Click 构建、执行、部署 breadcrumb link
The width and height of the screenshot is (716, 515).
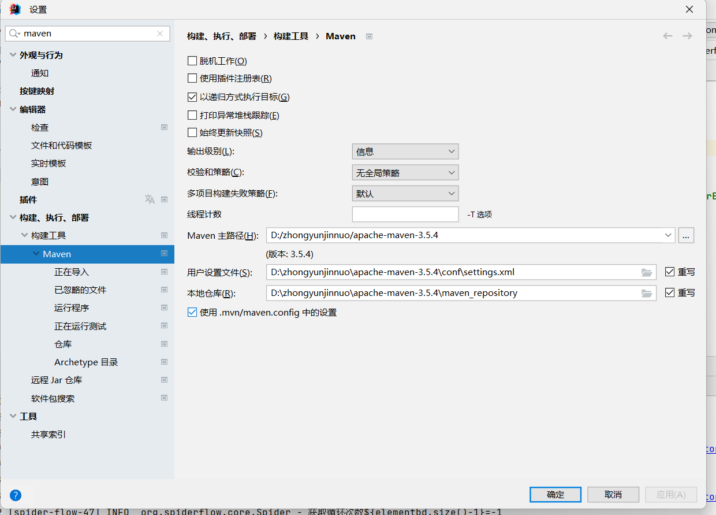(x=222, y=36)
